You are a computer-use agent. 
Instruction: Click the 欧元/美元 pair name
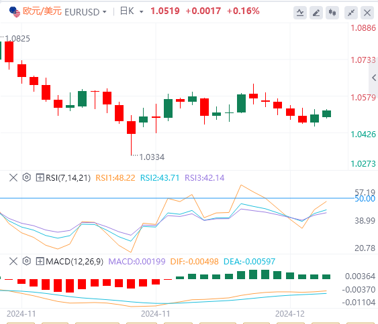tap(42, 11)
